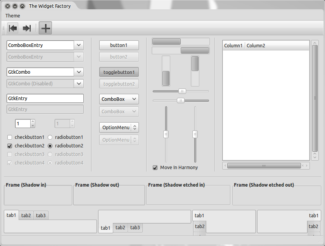Select tab2 in left-tabbed notebook
The image size is (325, 246).
(200, 226)
